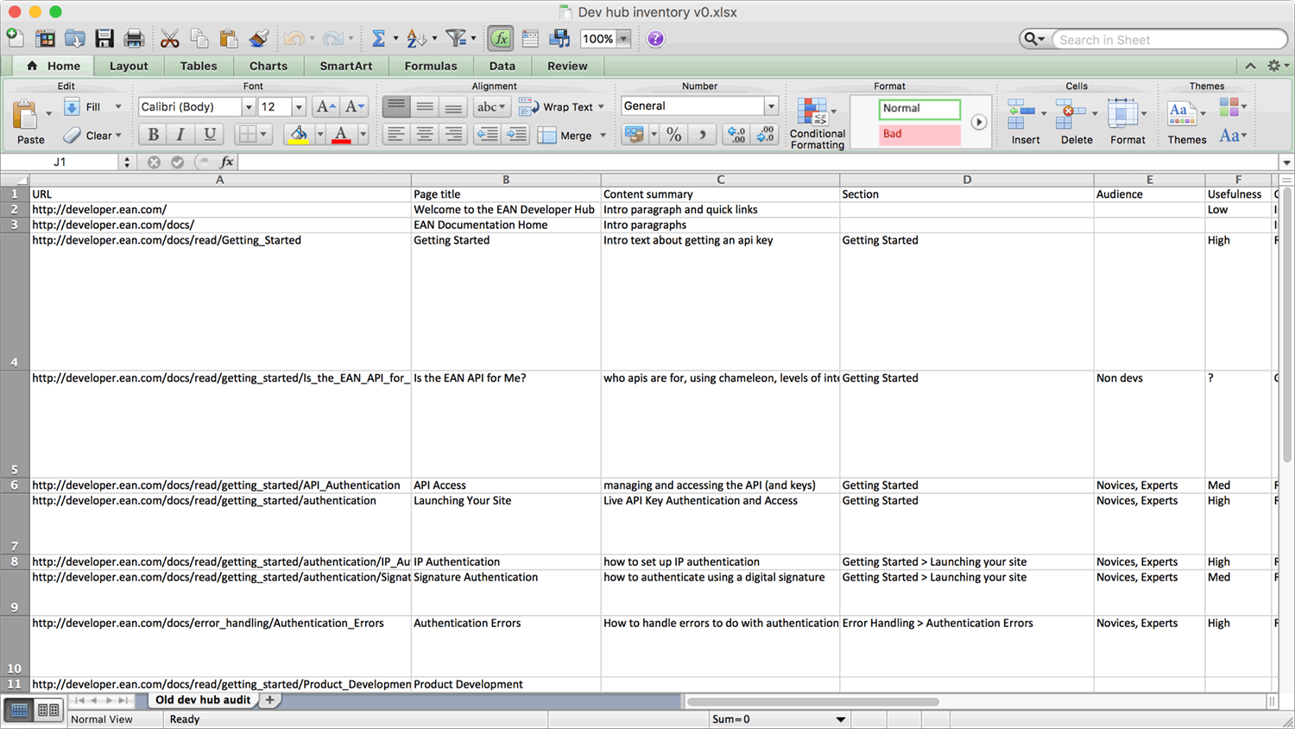Click the funnel Filter icon
The image size is (1295, 729).
pyautogui.click(x=456, y=38)
